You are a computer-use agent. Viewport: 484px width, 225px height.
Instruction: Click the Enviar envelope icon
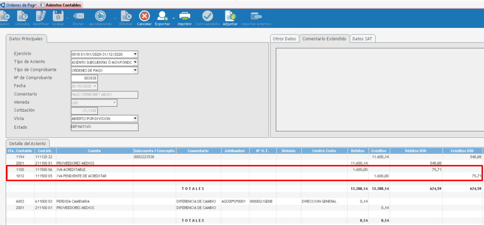[78, 16]
